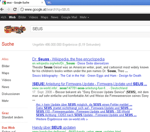This screenshot has width=150, height=132.
Task: Filter by Maps in left sidebar
Action: click(x=5, y=73)
